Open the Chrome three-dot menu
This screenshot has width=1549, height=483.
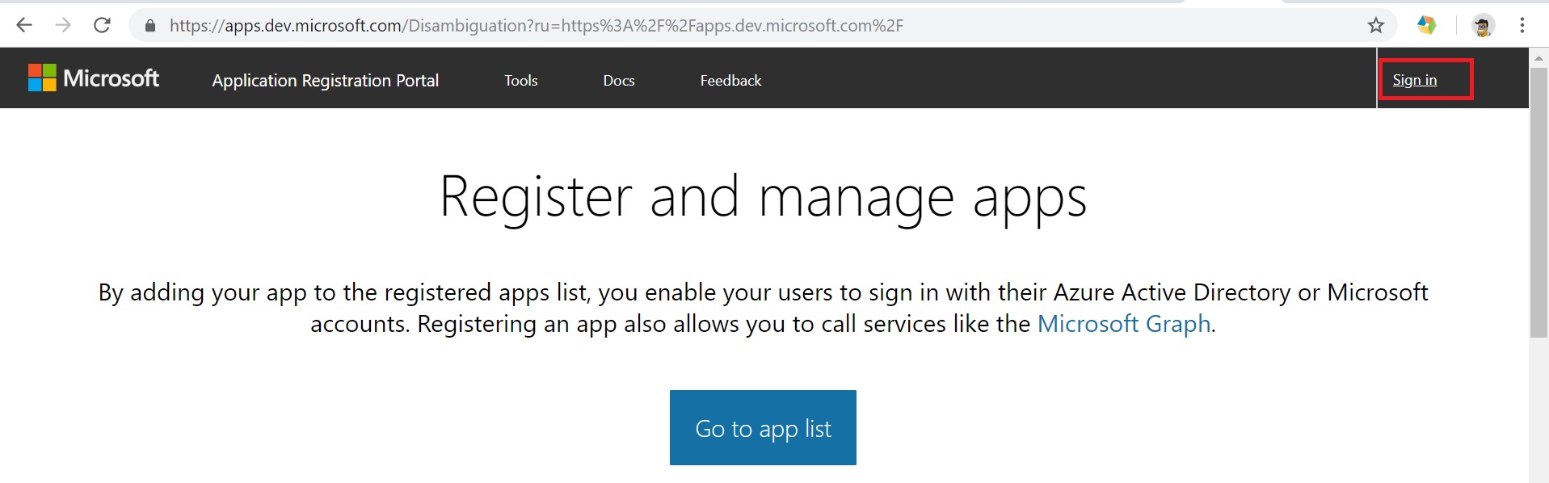click(1522, 26)
